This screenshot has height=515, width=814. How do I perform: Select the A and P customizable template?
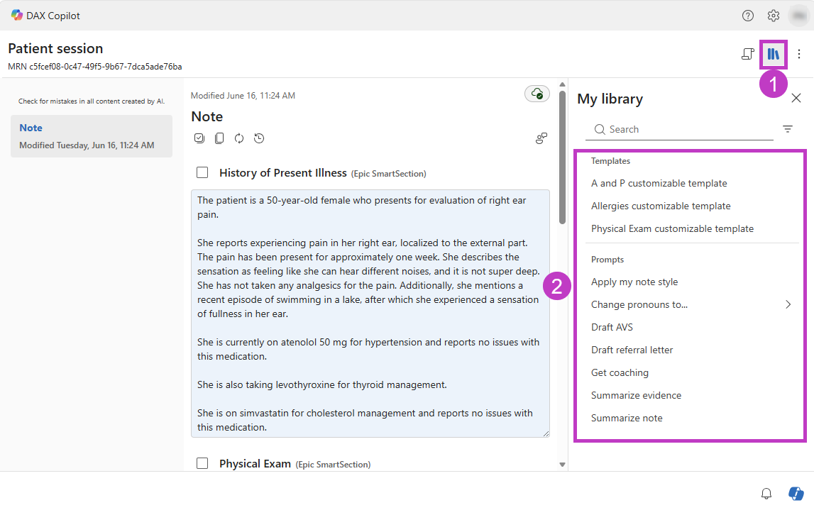pyautogui.click(x=659, y=183)
